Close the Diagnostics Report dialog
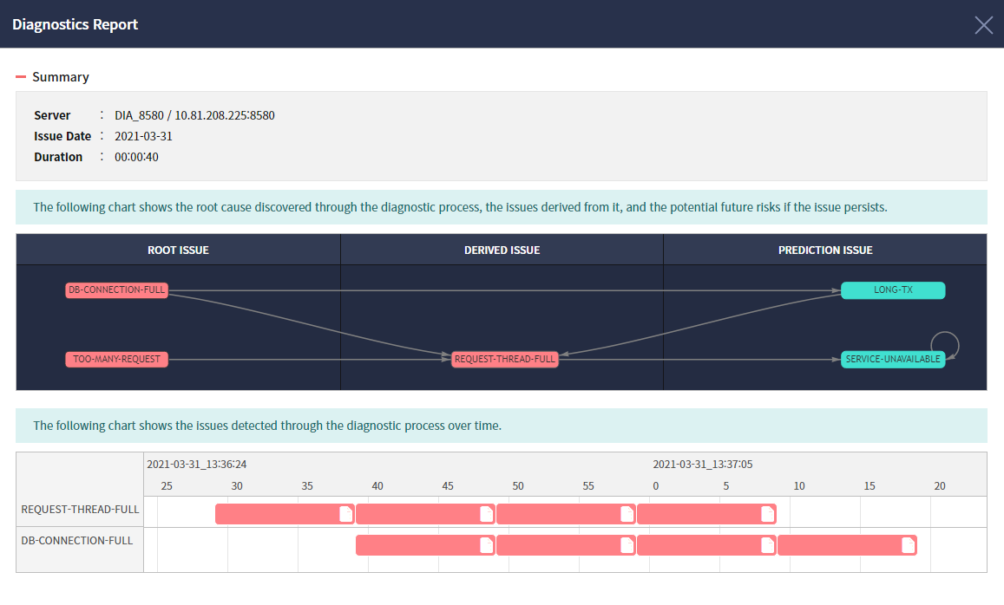The image size is (1004, 605). (983, 24)
